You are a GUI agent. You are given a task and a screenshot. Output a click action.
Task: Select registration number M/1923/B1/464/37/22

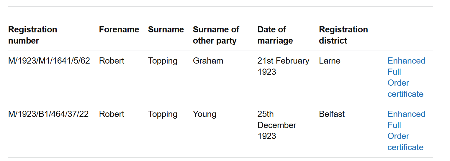(x=48, y=114)
